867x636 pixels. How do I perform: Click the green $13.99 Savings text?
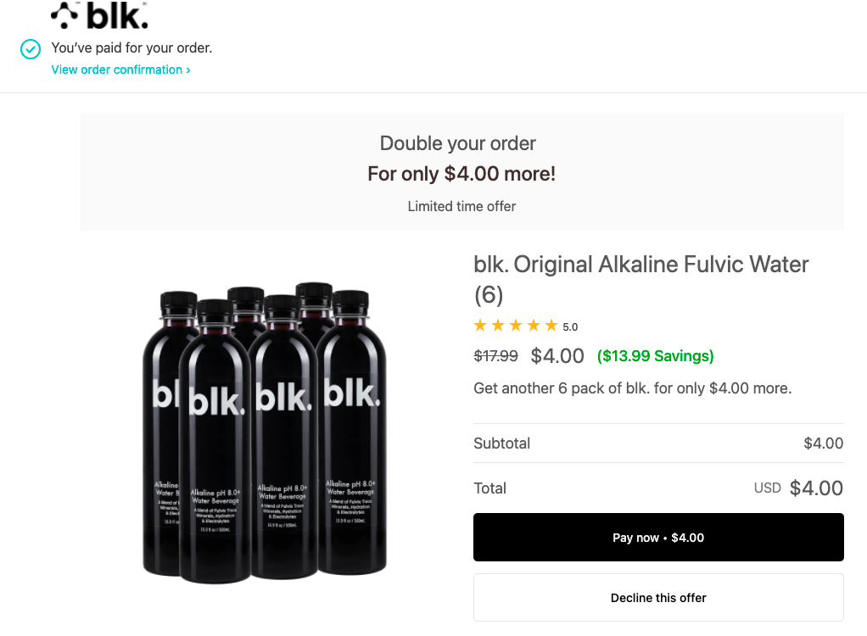[656, 356]
